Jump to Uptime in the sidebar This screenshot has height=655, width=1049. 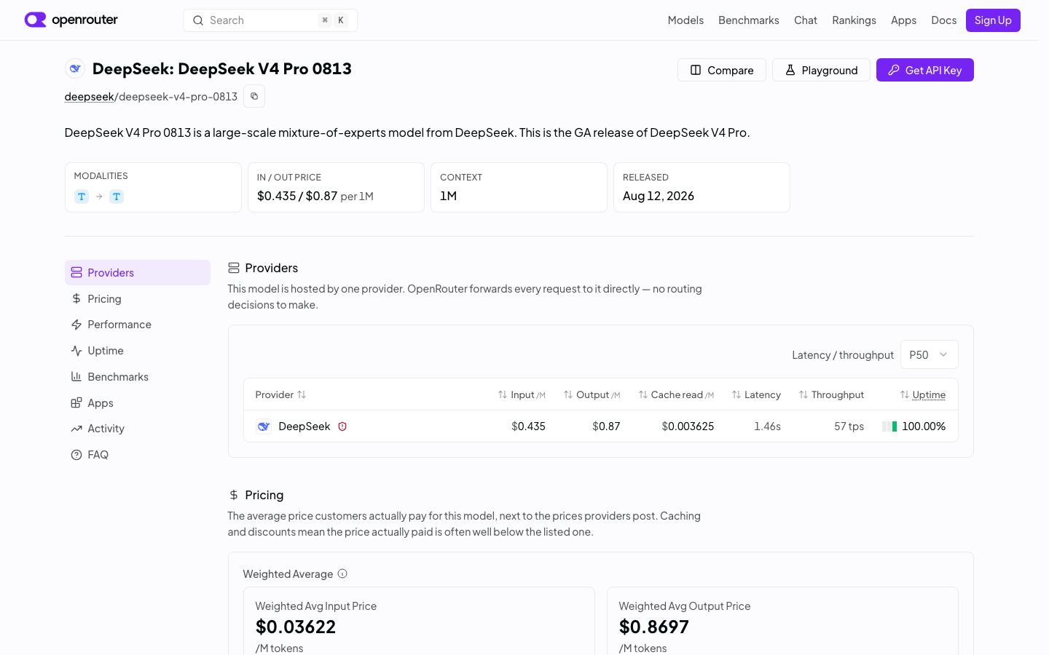(x=138, y=351)
